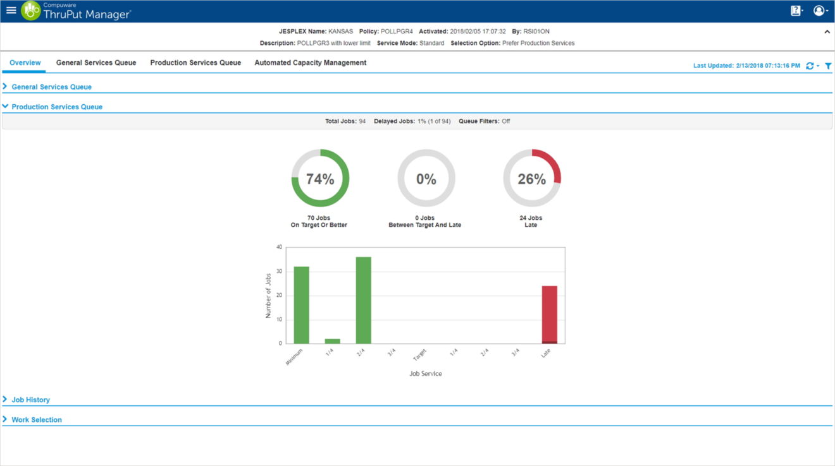The height and width of the screenshot is (466, 835).
Task: Open Automated Capacity Management tab
Action: click(311, 63)
